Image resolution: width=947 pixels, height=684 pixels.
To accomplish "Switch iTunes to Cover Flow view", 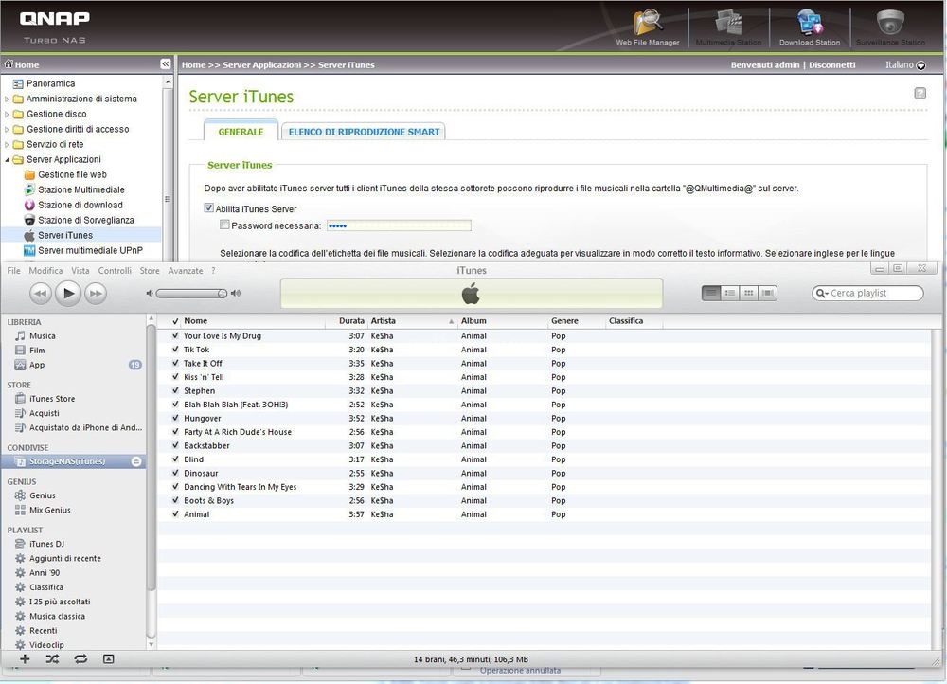I will [768, 293].
